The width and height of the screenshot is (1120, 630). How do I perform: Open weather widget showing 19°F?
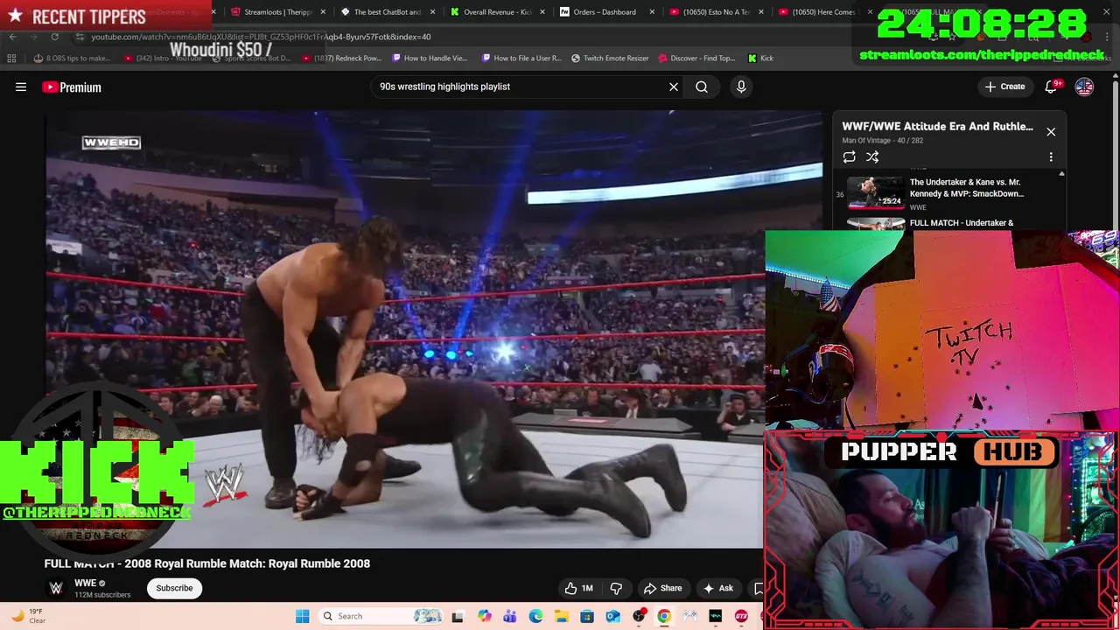tap(26, 616)
